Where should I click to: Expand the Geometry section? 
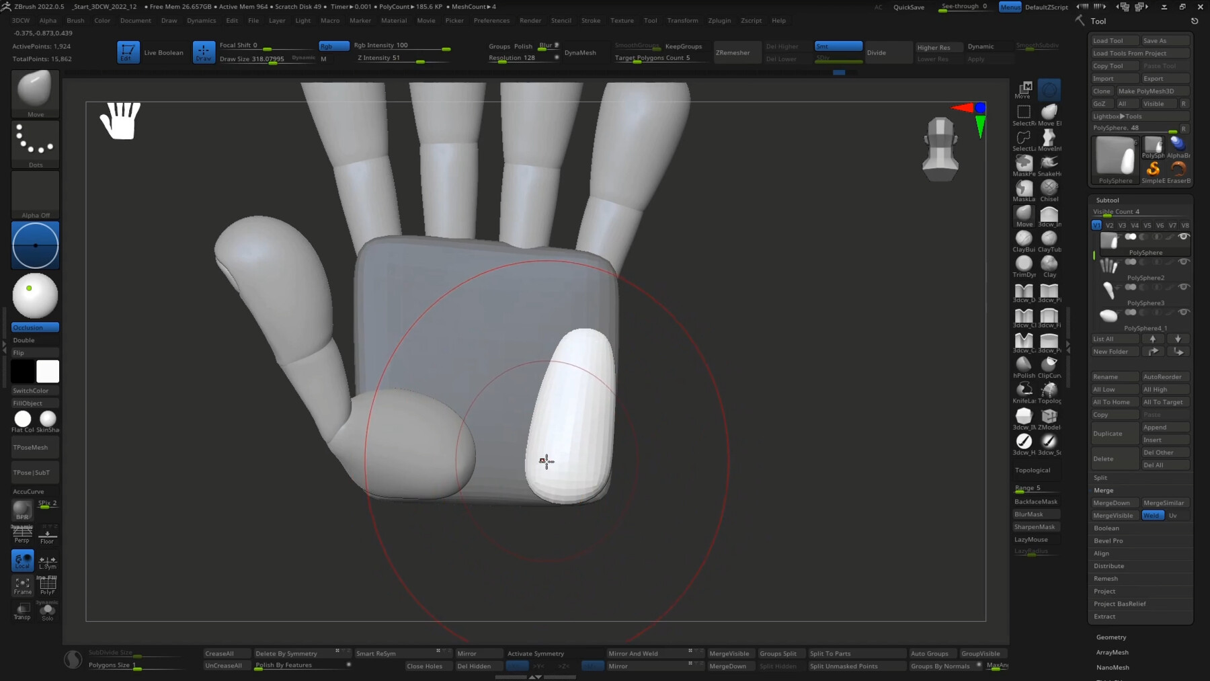click(1111, 637)
